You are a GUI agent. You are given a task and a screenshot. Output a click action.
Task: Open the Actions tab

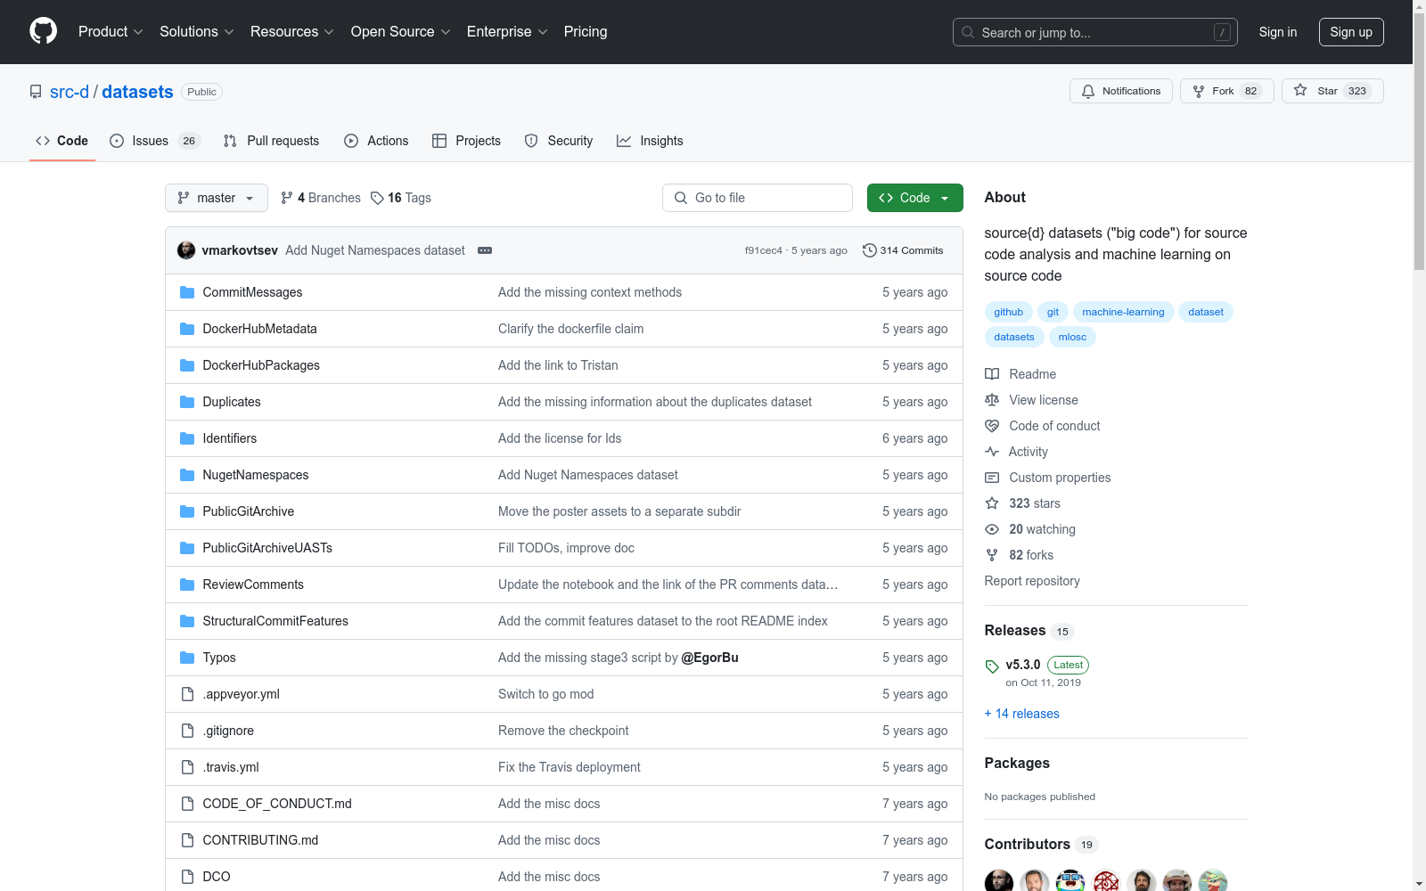coord(376,141)
